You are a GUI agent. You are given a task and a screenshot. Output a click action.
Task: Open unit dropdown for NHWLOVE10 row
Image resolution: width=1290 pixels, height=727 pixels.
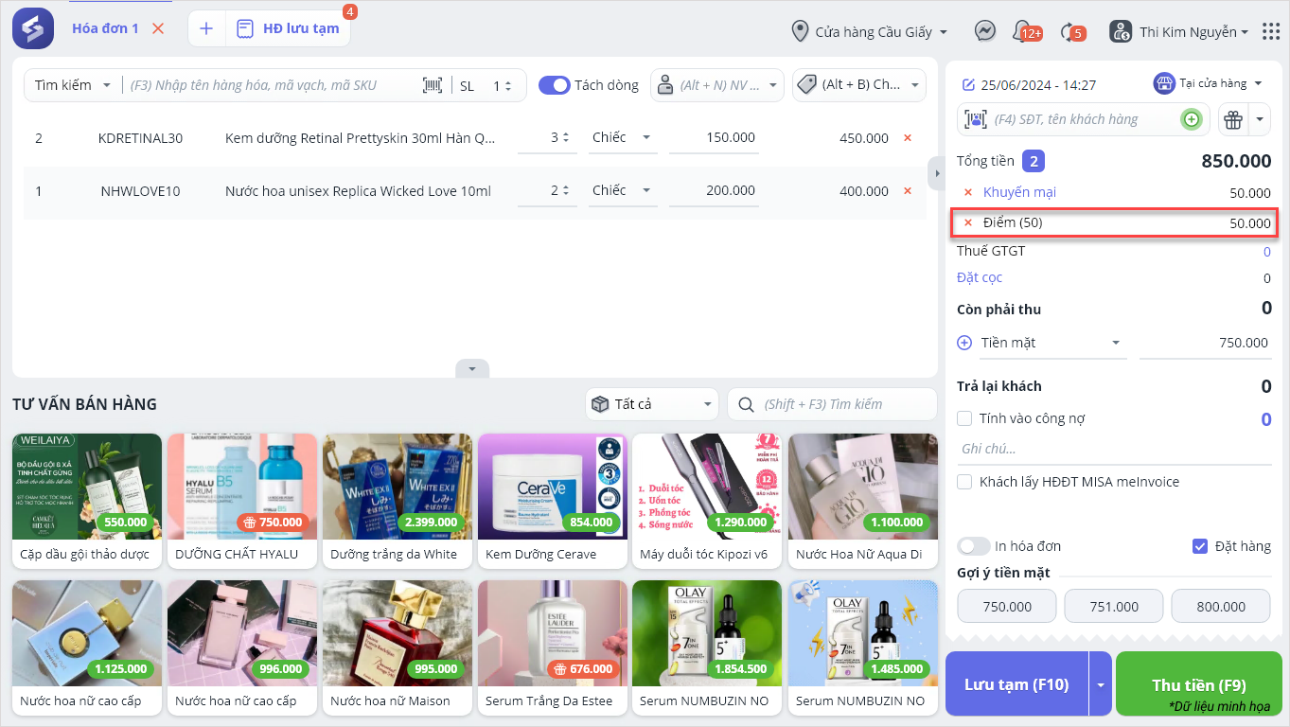[622, 191]
